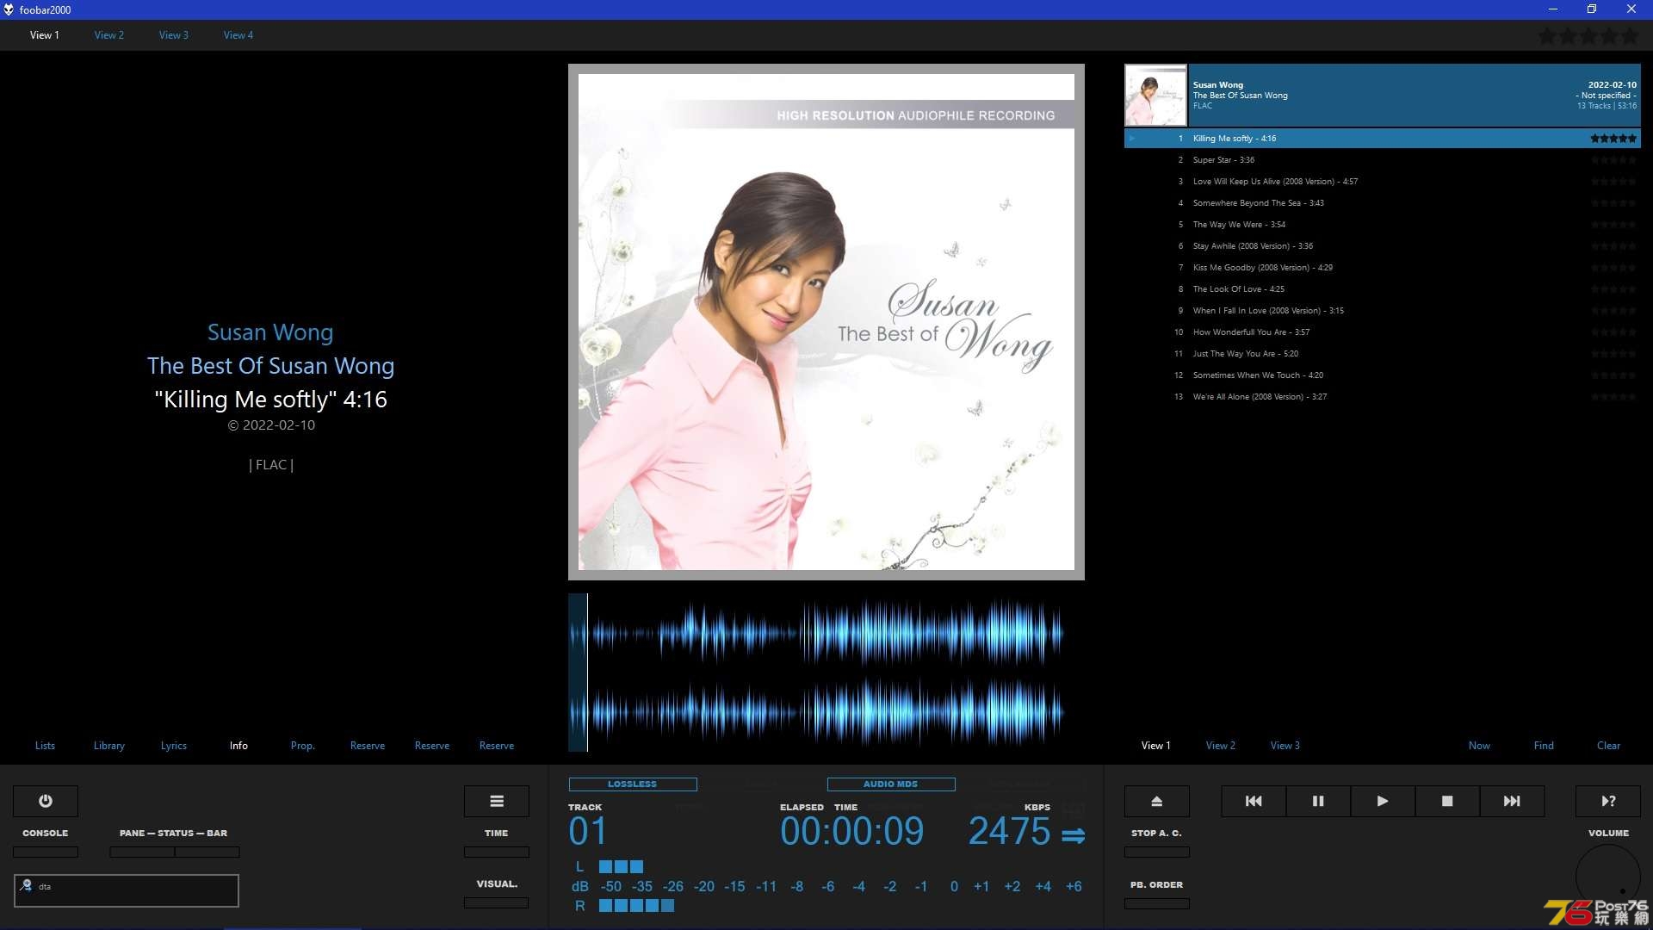Skip to the next track

click(1512, 801)
